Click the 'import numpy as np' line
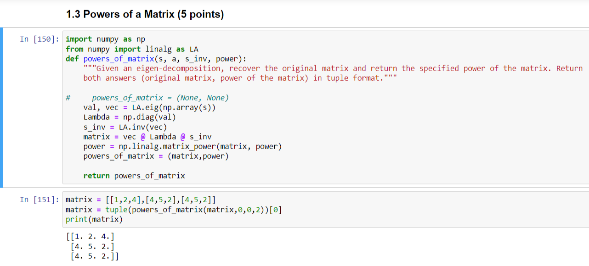This screenshot has width=589, height=266. point(106,39)
